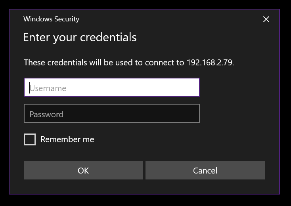The height and width of the screenshot is (206, 291).
Task: Click the Password placeholder text
Action: [46, 114]
